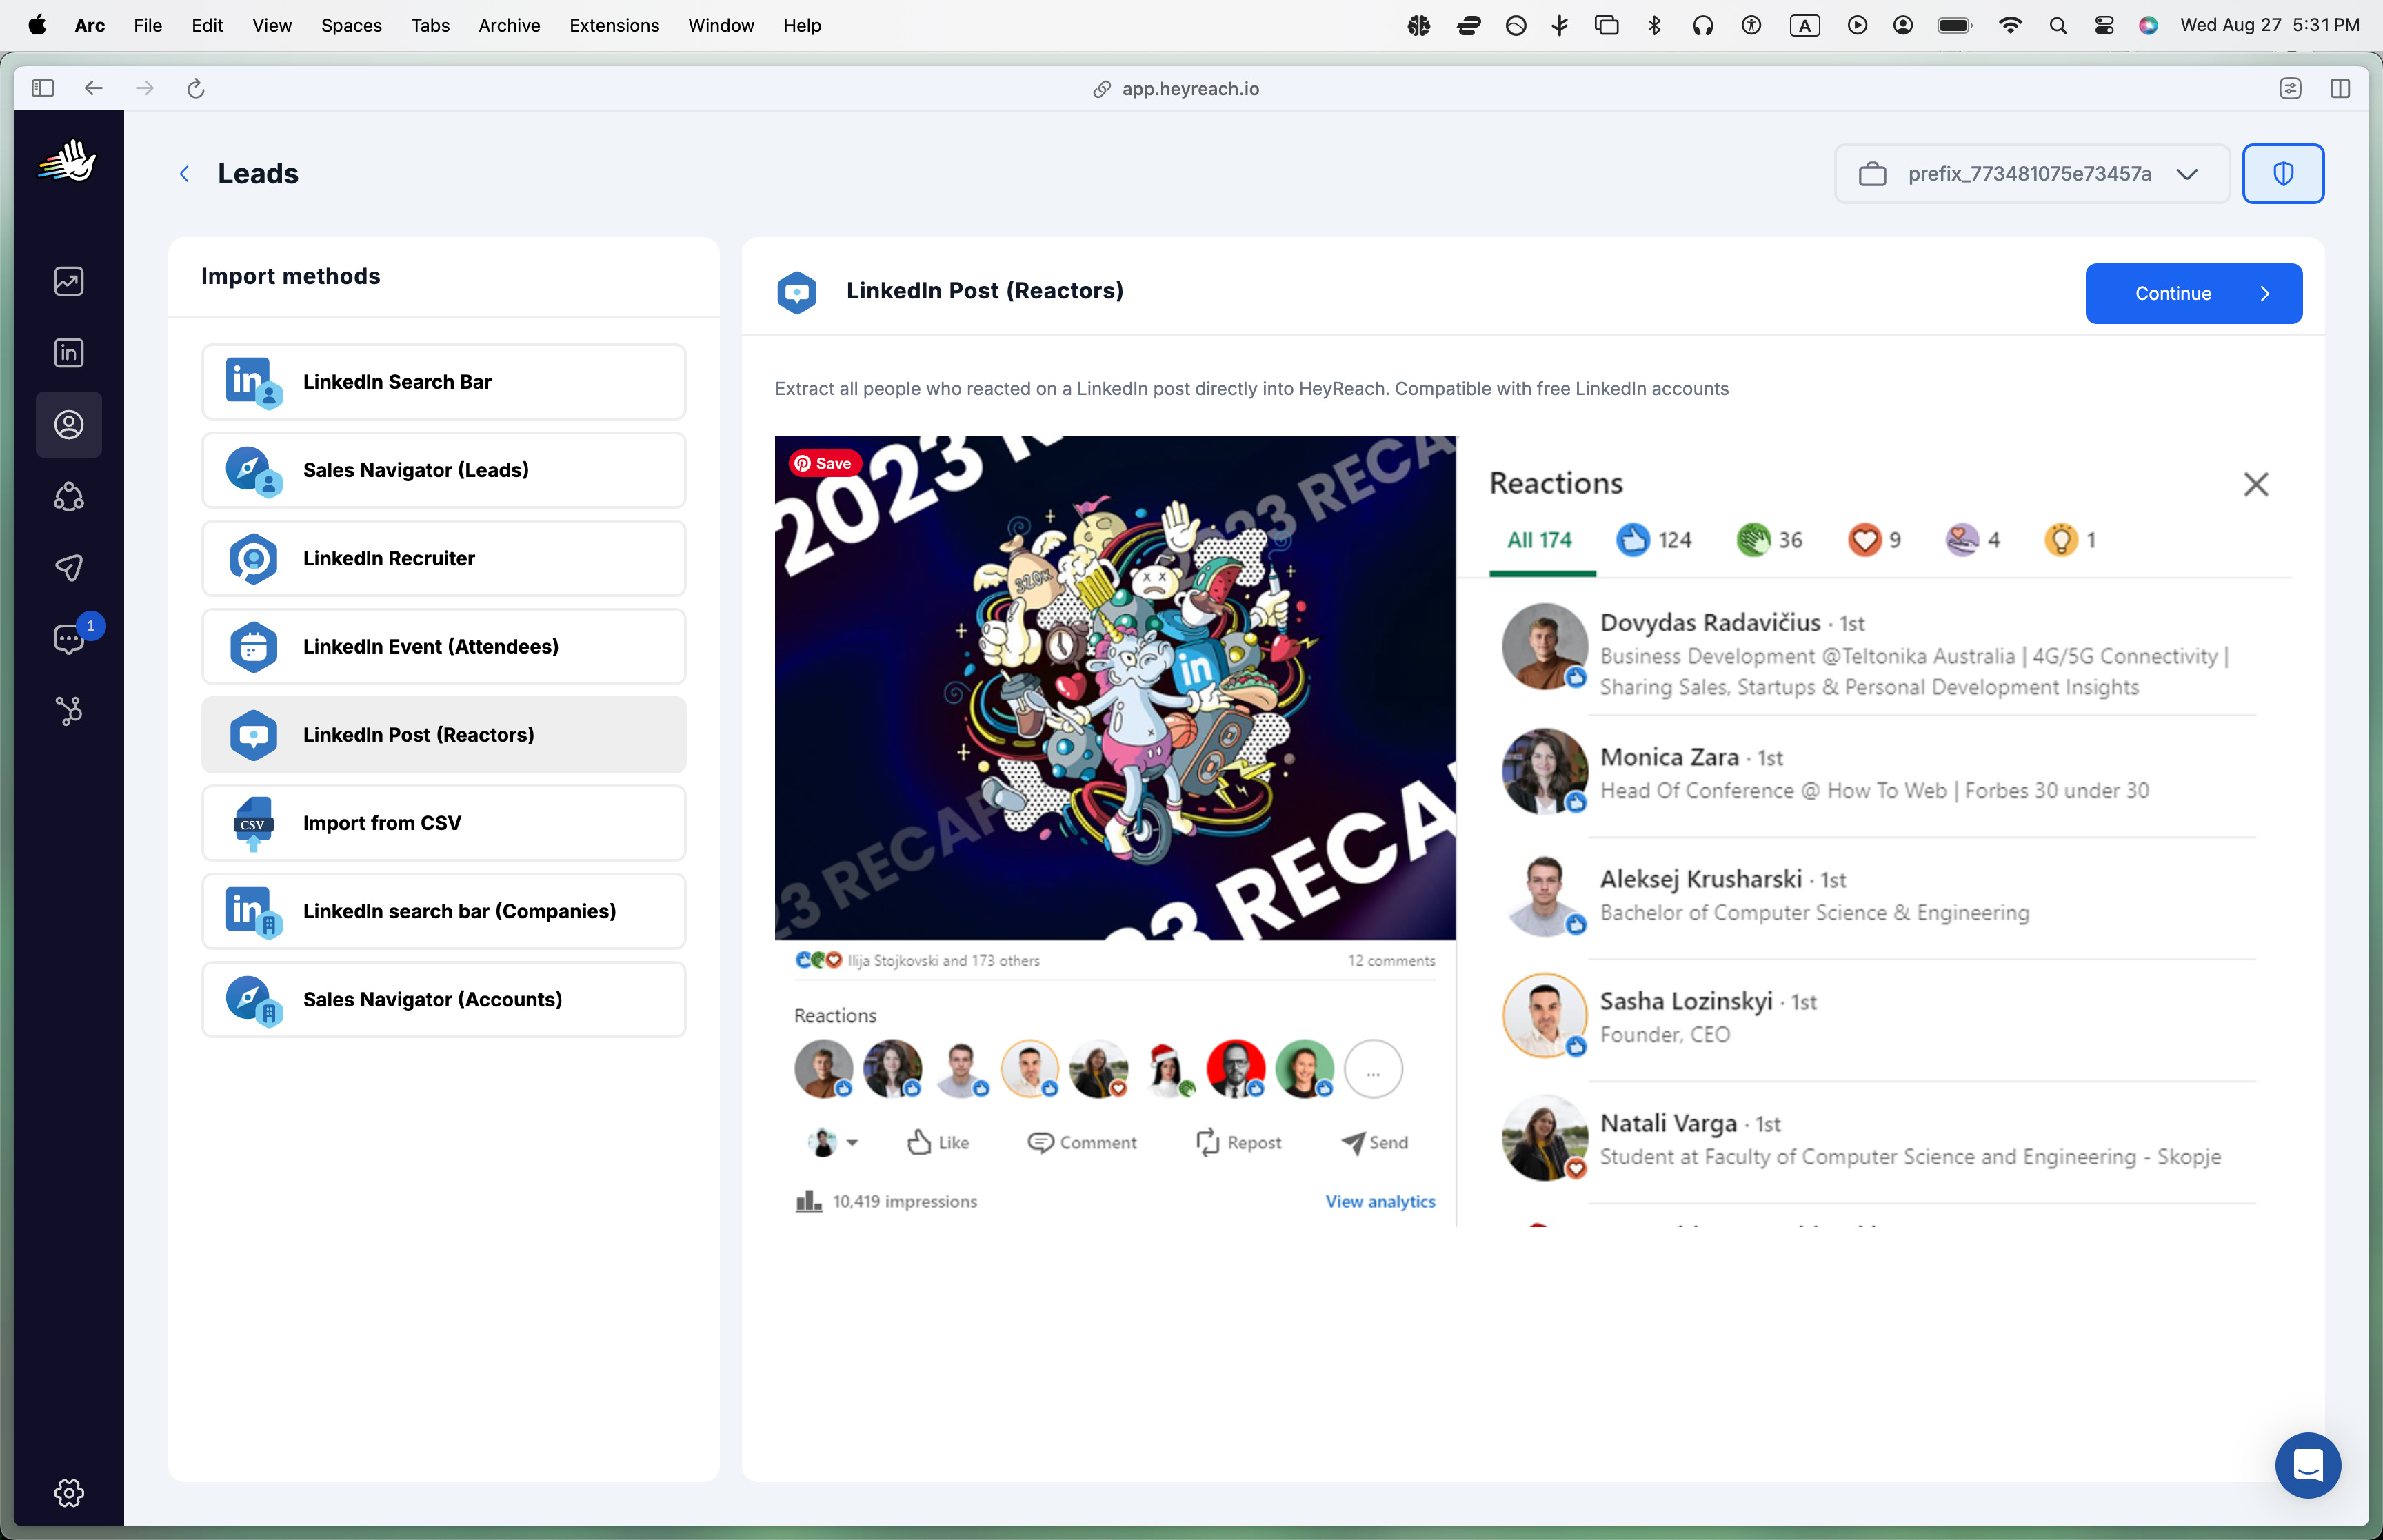The height and width of the screenshot is (1540, 2383).
Task: Open settings gear at sidebar bottom
Action: click(68, 1493)
